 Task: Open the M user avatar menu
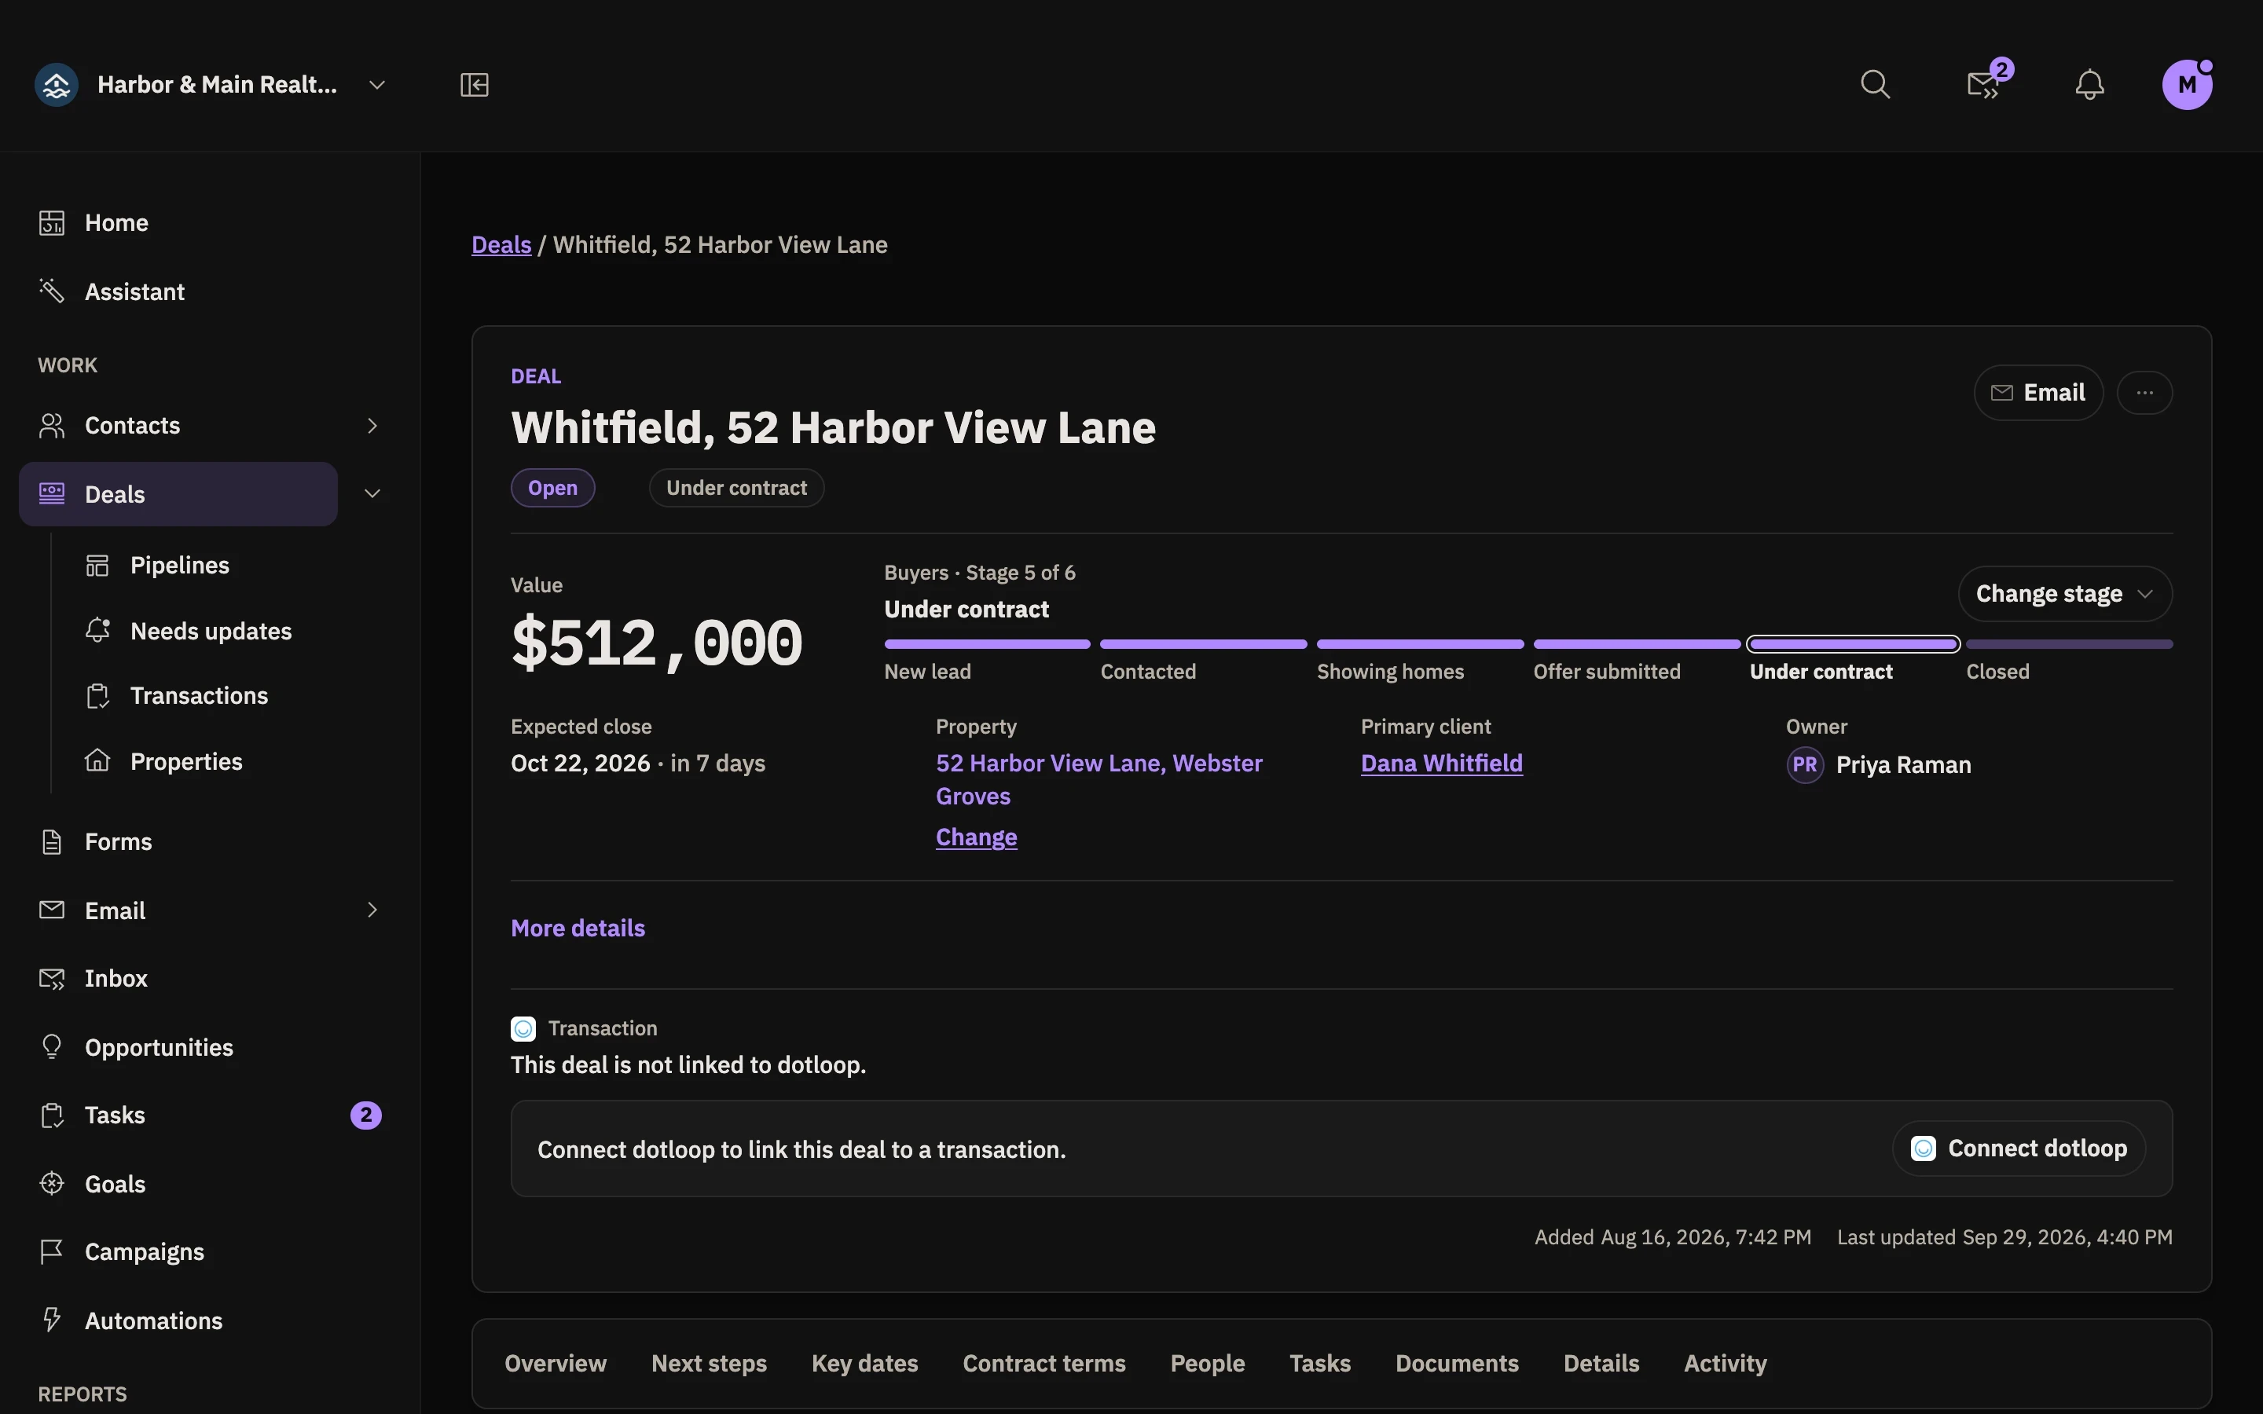(x=2188, y=85)
